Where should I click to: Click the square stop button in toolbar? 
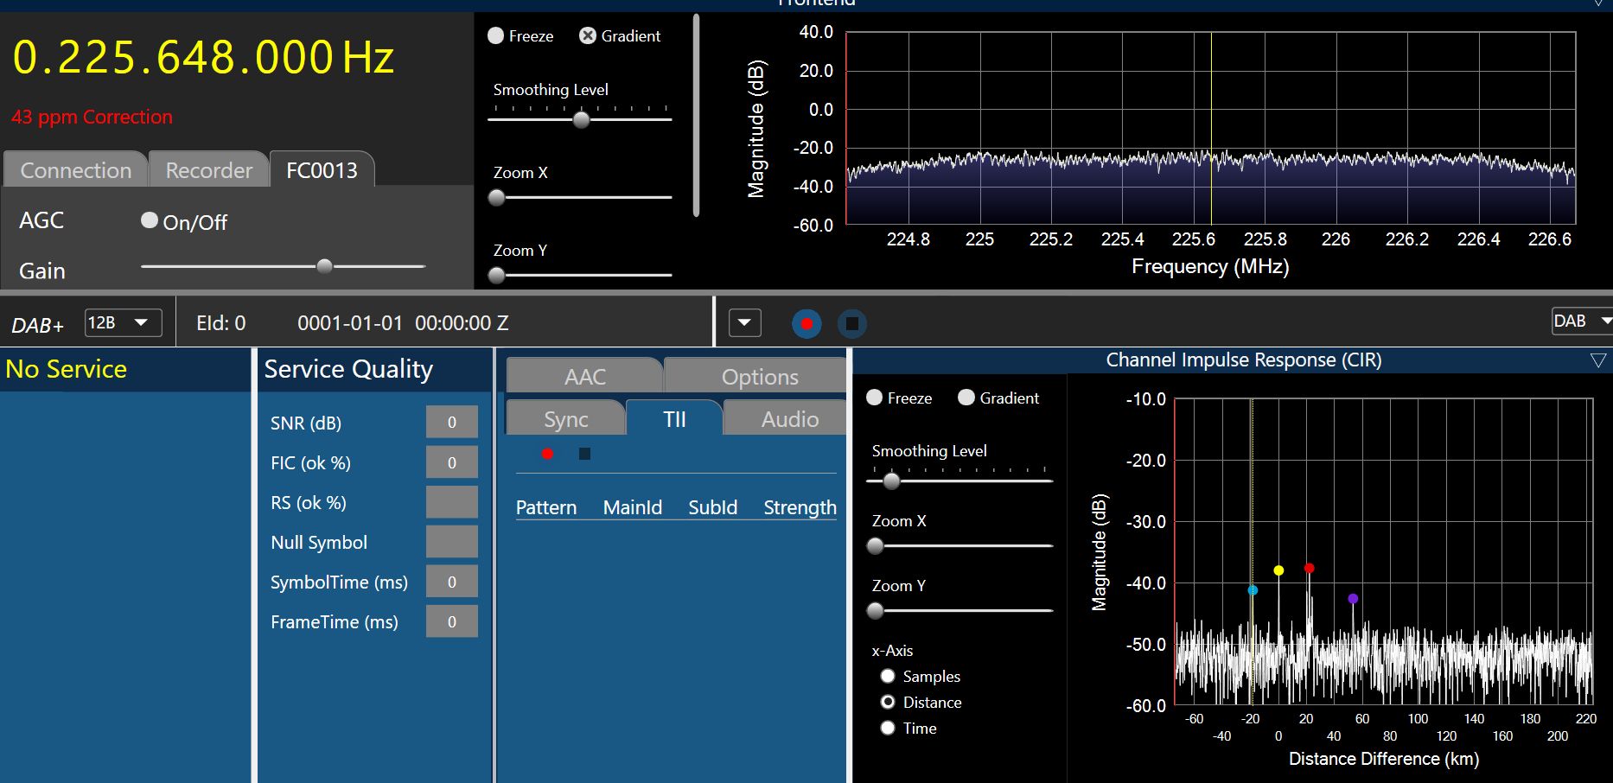(851, 323)
